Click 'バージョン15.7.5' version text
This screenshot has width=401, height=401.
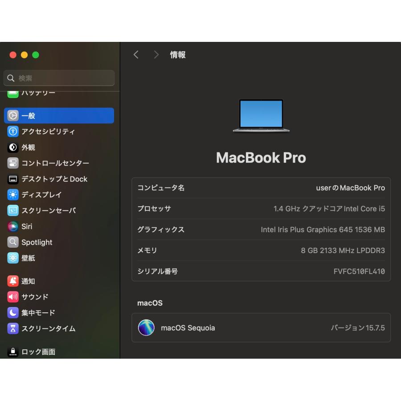coord(358,328)
